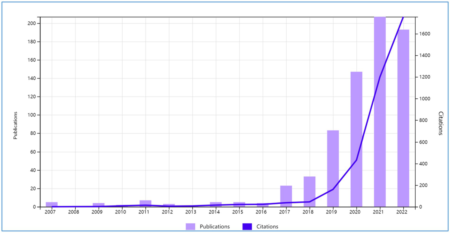Select the 2021 publications bar

click(380, 117)
